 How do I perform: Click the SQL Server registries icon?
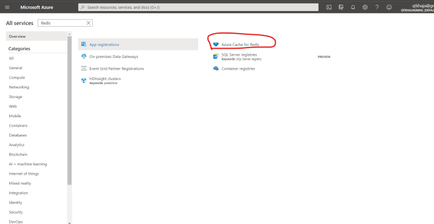pos(216,56)
